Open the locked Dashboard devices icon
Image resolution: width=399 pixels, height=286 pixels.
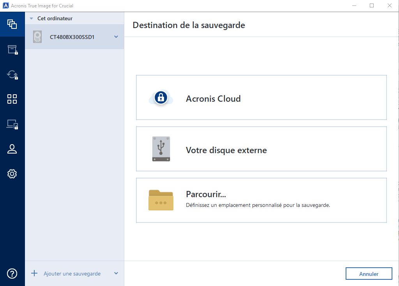(x=12, y=124)
